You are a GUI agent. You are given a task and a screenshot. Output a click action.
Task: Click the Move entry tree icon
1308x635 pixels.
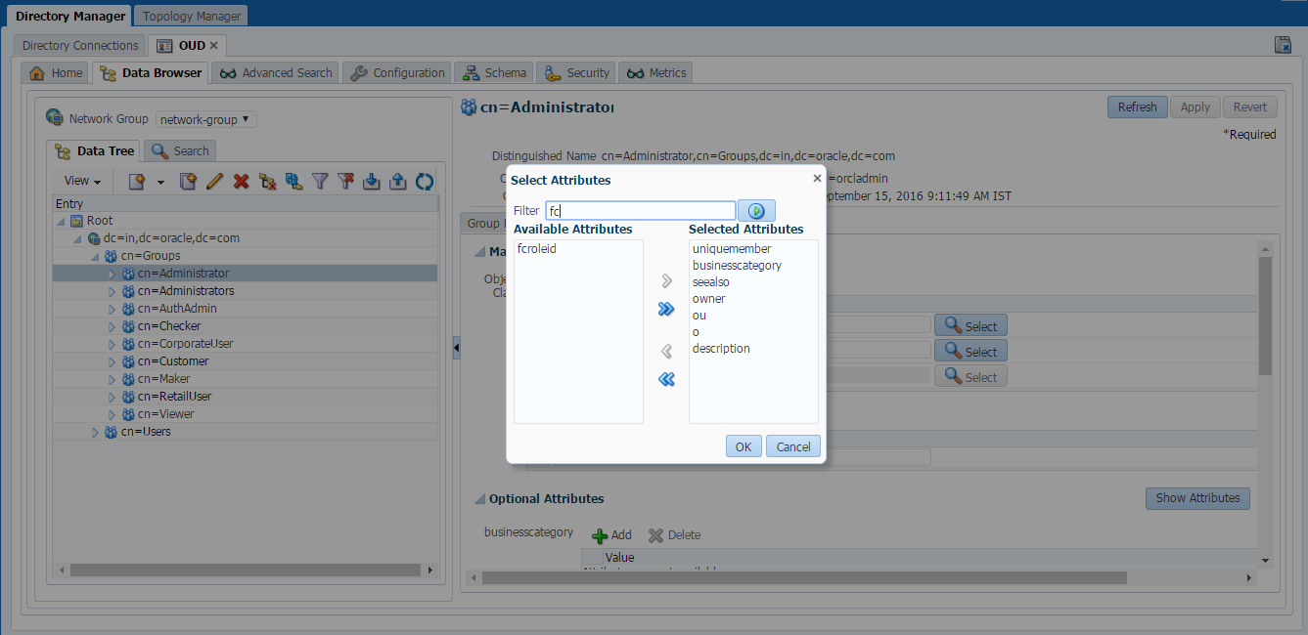click(293, 181)
